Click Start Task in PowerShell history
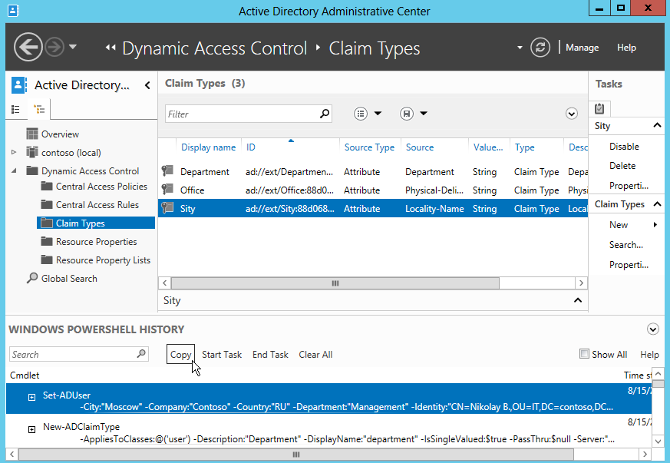 point(222,355)
